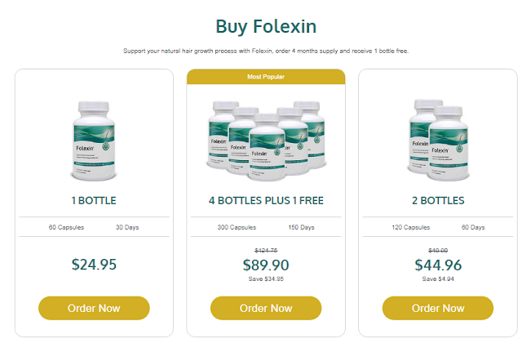
Task: Click the $24.95 price
Action: click(x=94, y=264)
